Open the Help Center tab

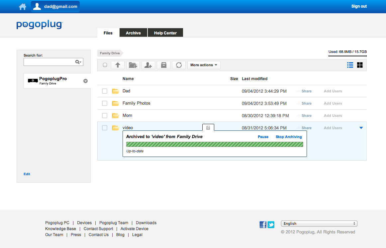pos(165,33)
